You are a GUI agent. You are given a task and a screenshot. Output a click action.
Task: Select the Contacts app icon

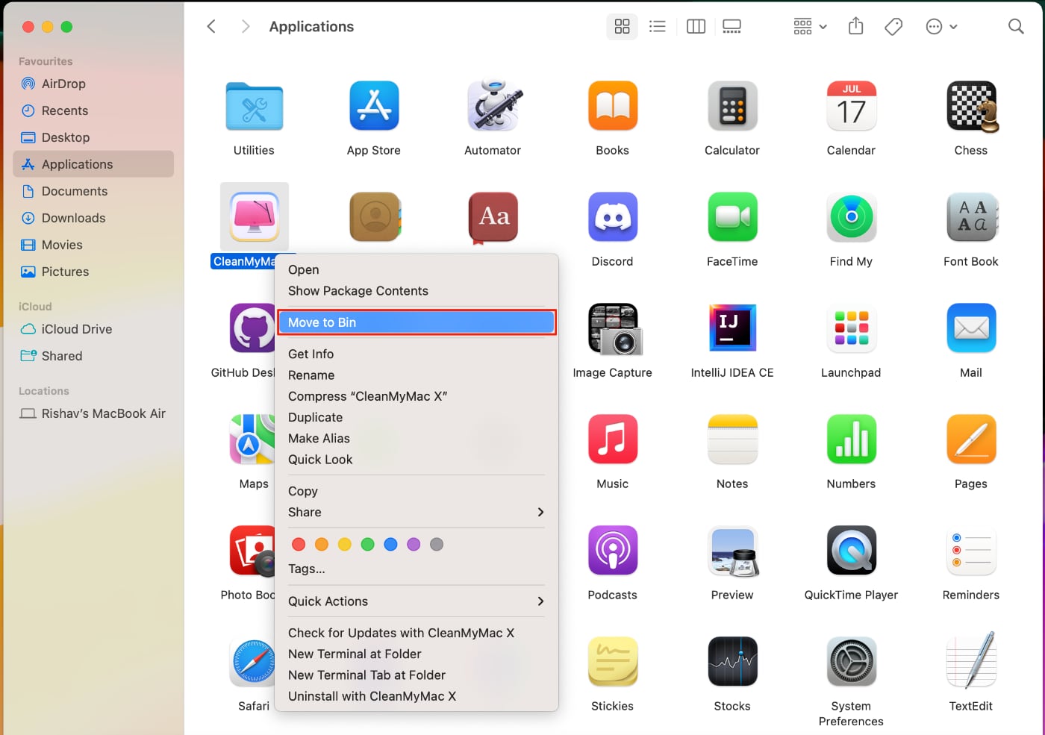click(x=375, y=217)
